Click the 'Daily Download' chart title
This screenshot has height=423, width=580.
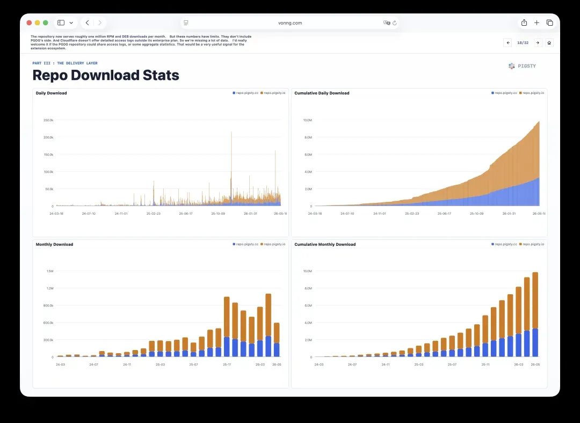(52, 93)
